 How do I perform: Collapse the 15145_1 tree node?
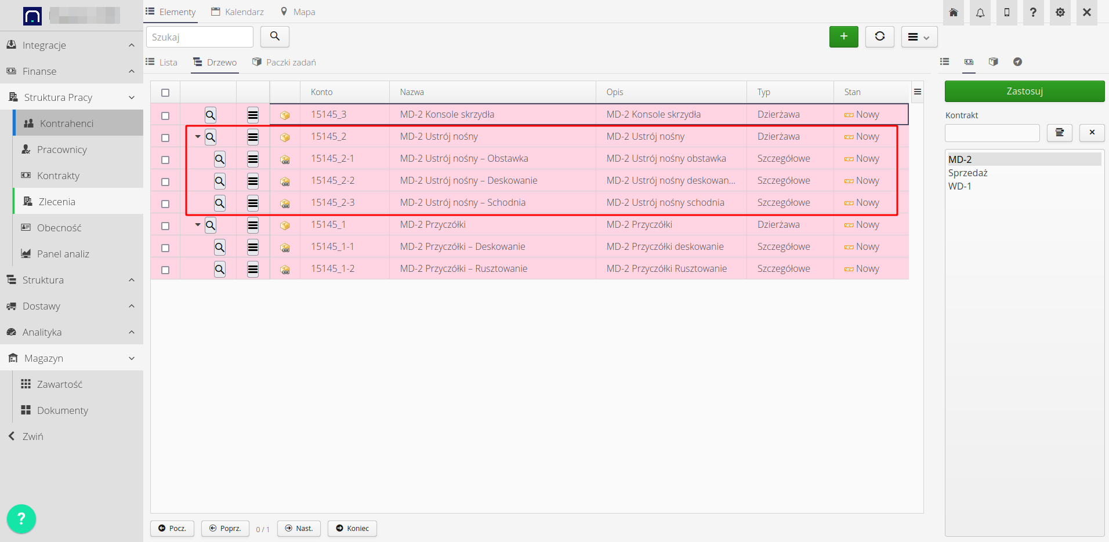coord(198,225)
